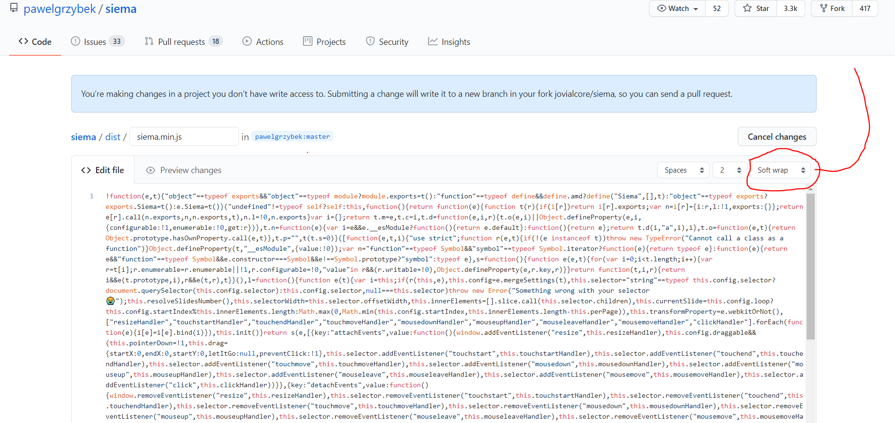This screenshot has width=895, height=423.
Task: Click the Security shield icon
Action: 370,41
